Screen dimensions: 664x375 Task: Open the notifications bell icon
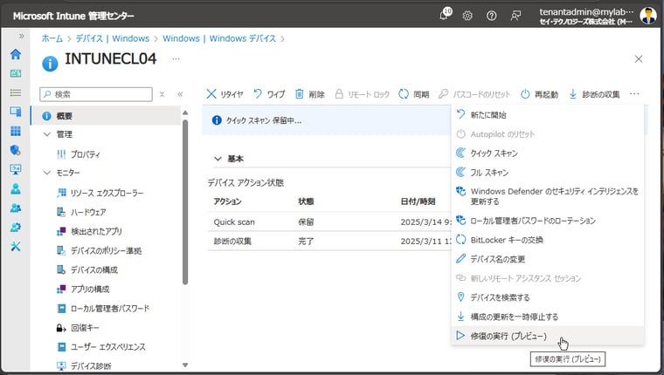pos(445,15)
